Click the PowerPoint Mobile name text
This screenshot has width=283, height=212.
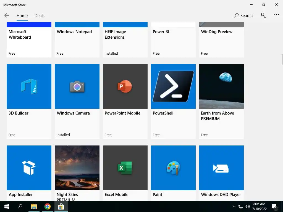click(x=122, y=113)
